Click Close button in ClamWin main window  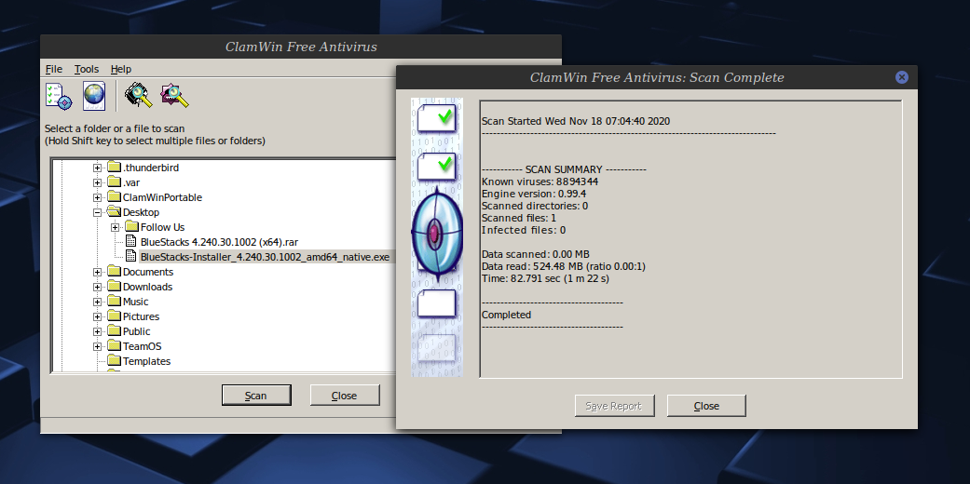click(345, 396)
